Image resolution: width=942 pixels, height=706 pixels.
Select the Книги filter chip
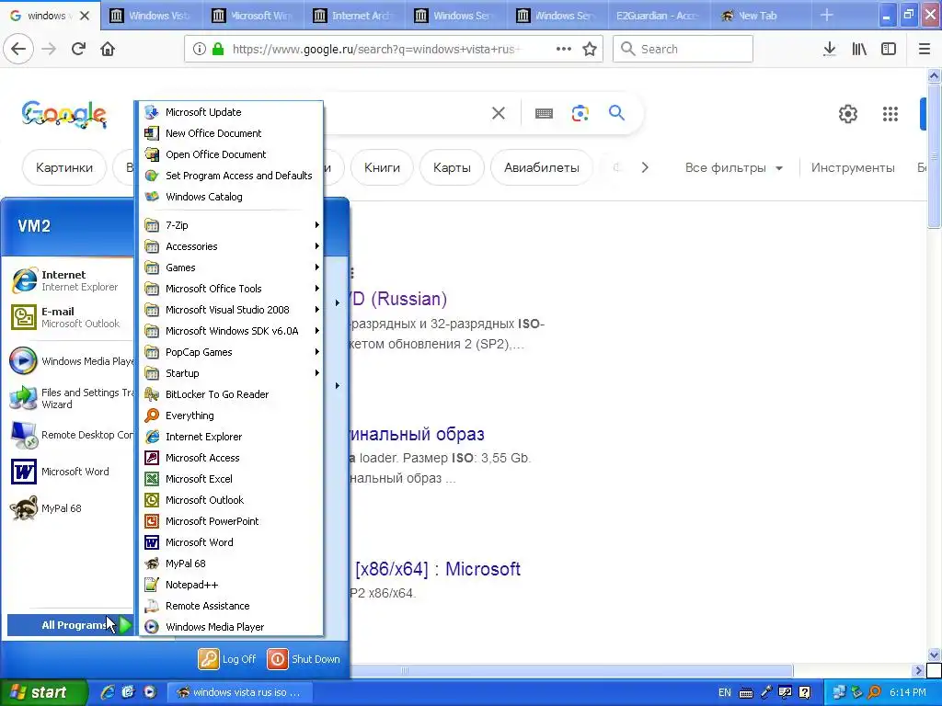[382, 167]
